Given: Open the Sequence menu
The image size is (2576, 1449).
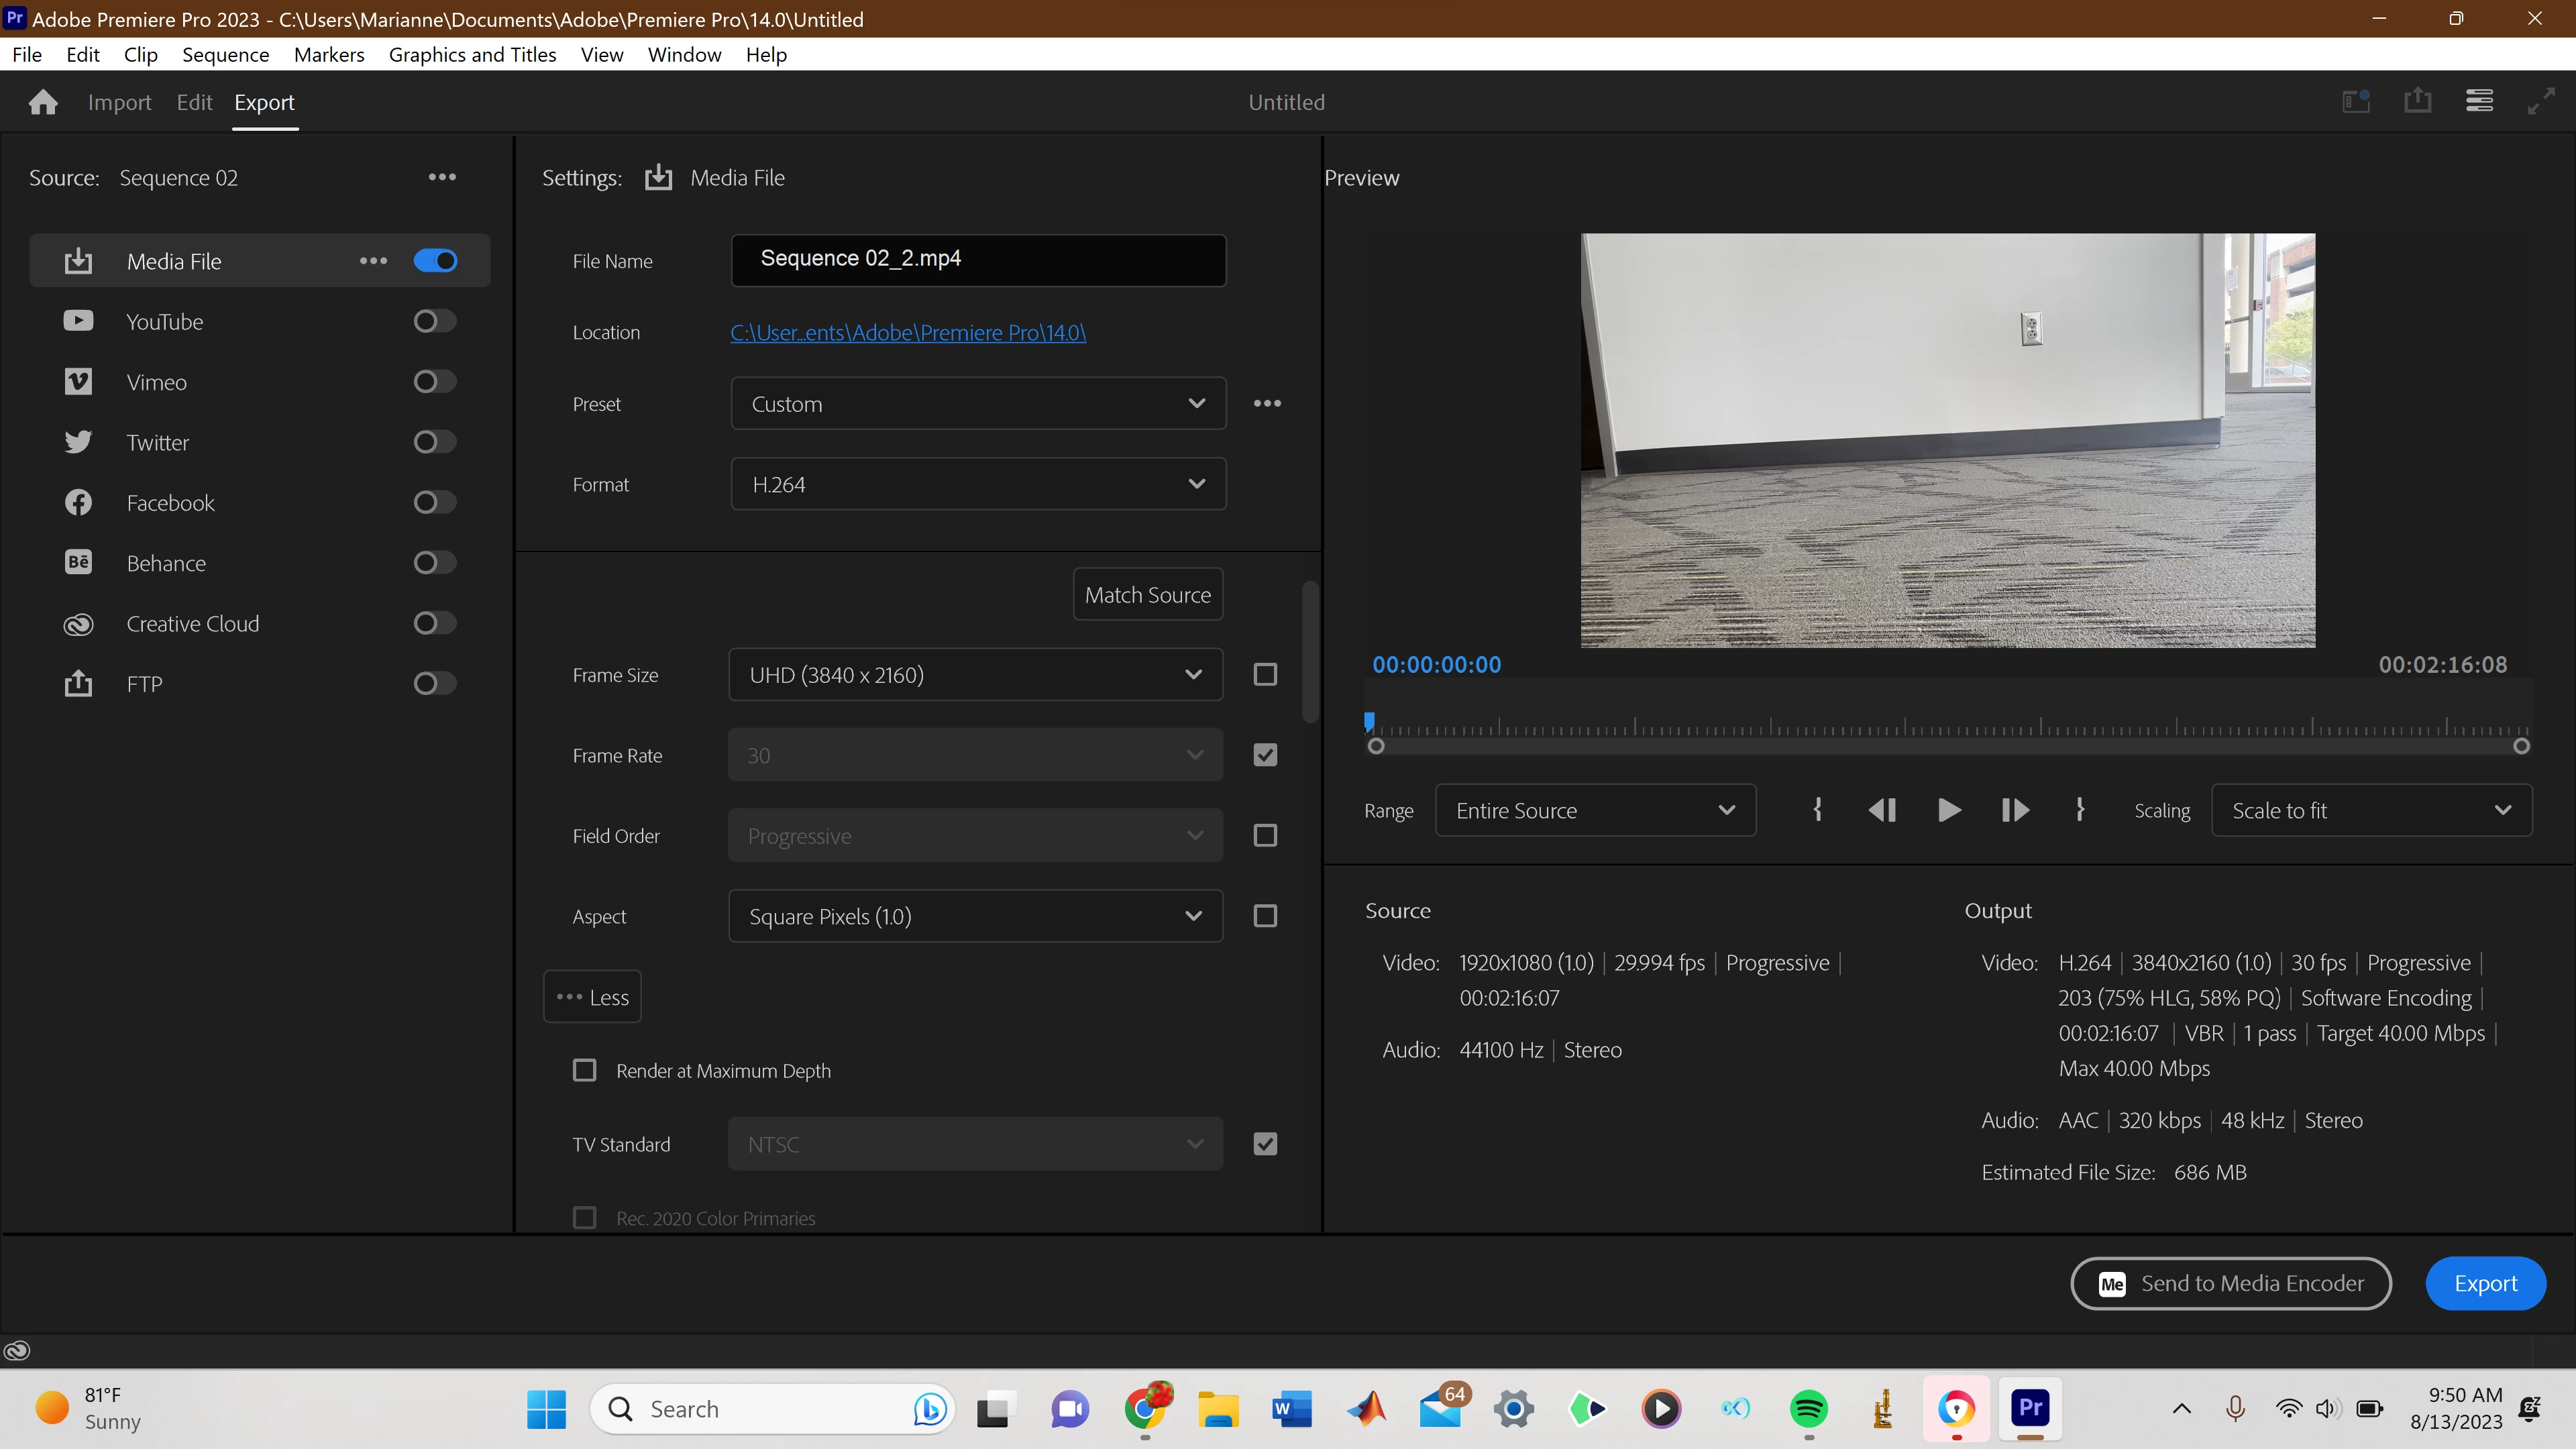Looking at the screenshot, I should click(x=225, y=55).
